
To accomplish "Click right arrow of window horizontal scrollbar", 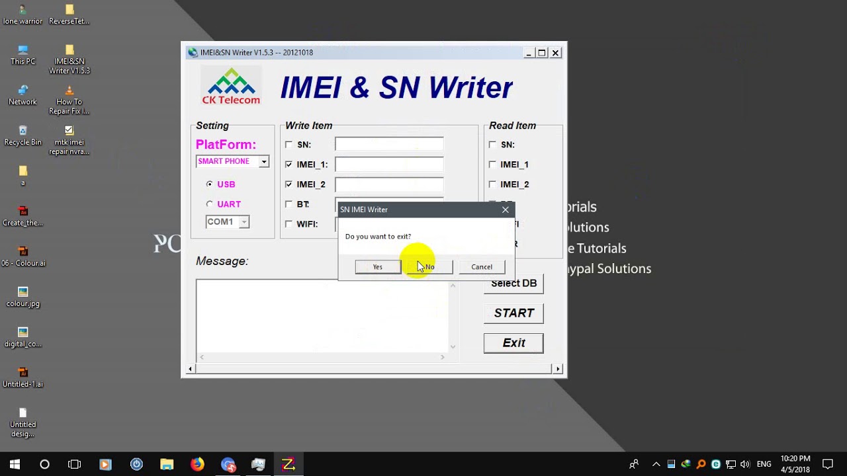I will click(x=558, y=369).
